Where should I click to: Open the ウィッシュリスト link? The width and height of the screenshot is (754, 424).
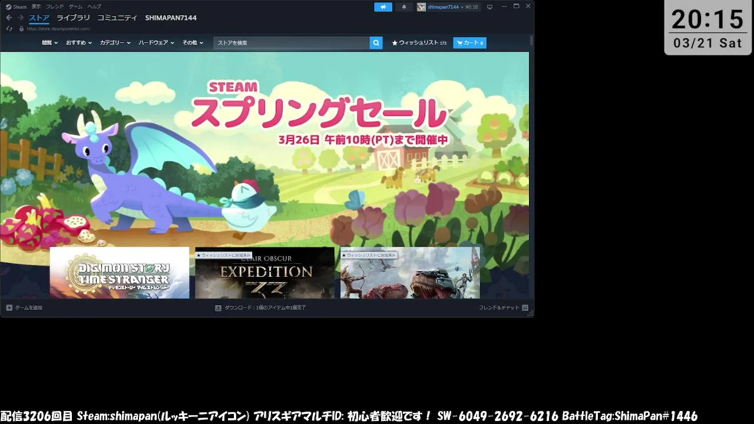click(x=419, y=43)
